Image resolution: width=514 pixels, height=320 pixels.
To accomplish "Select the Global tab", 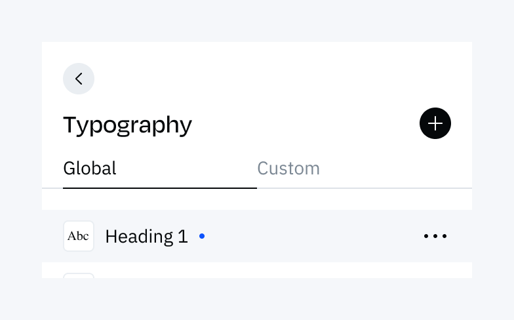I will coord(89,168).
